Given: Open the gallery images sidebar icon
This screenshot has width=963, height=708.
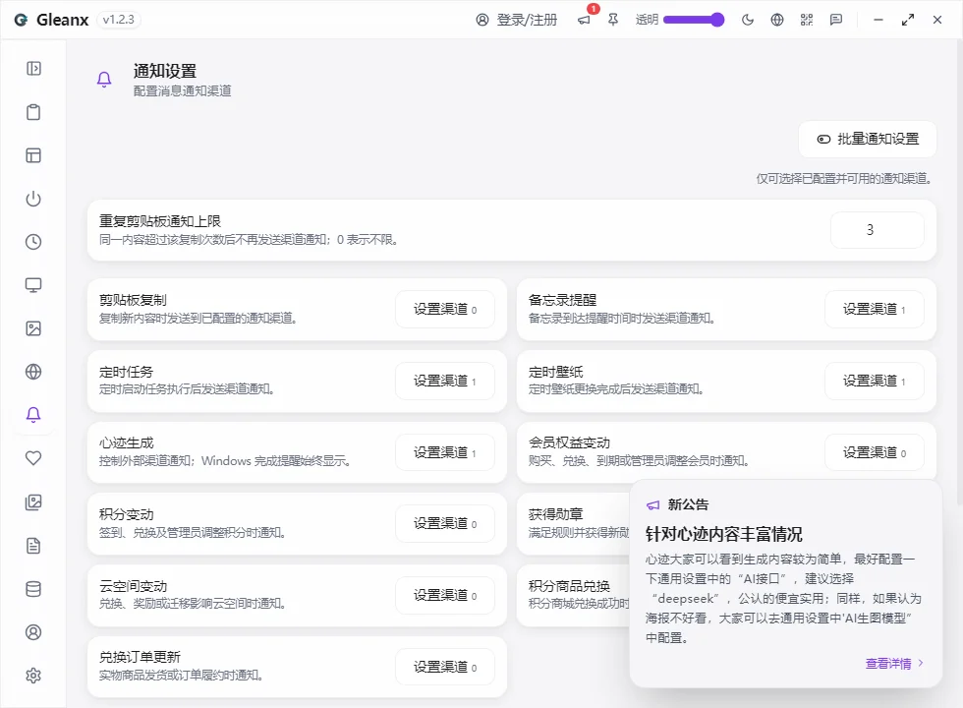Looking at the screenshot, I should pos(33,502).
